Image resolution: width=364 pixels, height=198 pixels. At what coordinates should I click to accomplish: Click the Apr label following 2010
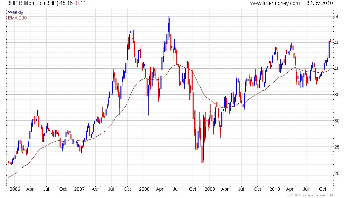(x=290, y=189)
